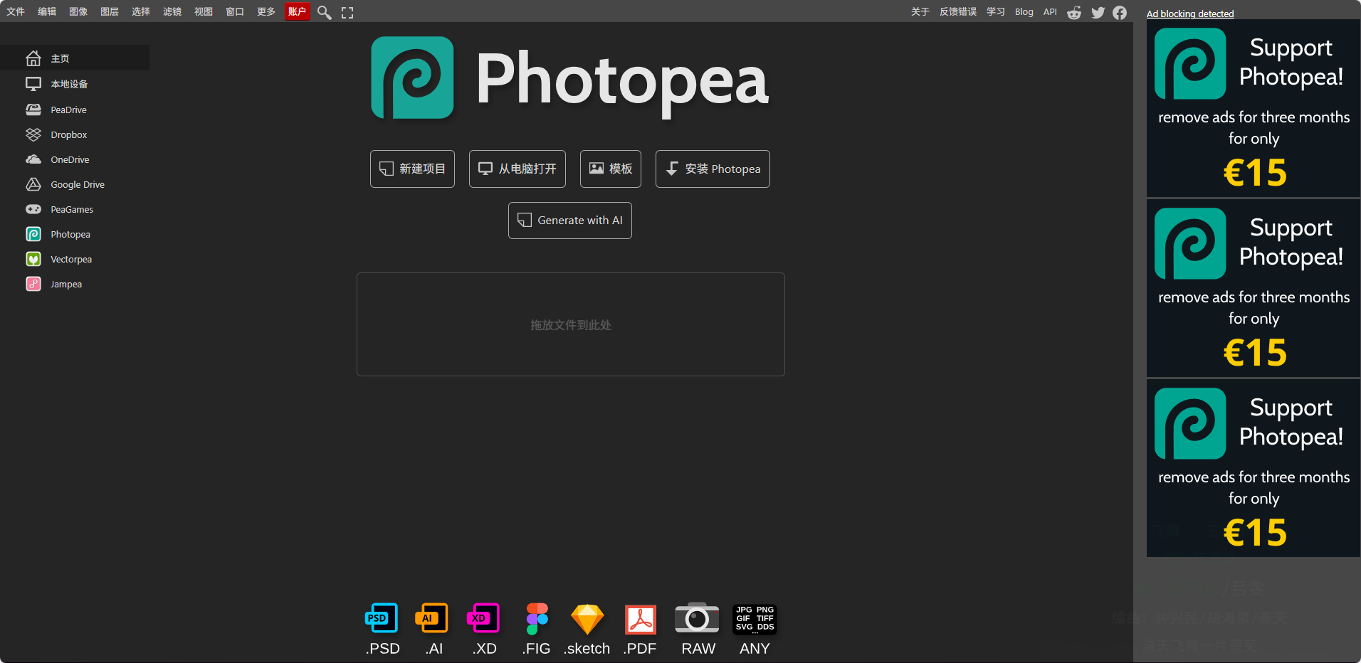Open the 滤镜 menu
1361x663 pixels.
coord(172,11)
